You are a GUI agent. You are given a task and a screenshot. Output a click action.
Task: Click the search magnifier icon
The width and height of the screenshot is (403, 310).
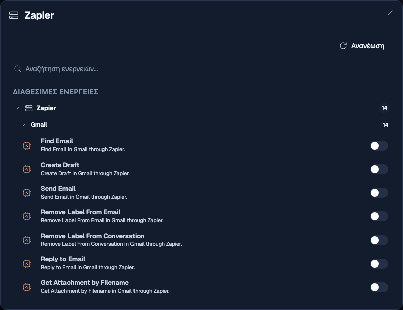(18, 69)
